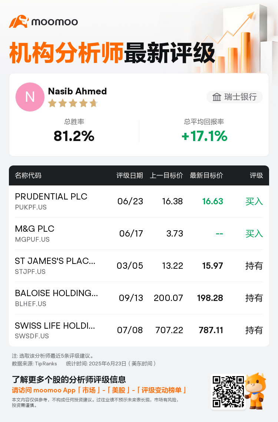Click the 买入 rating for PRUDENTIAL PLC
This screenshot has height=422, width=278.
(x=254, y=201)
